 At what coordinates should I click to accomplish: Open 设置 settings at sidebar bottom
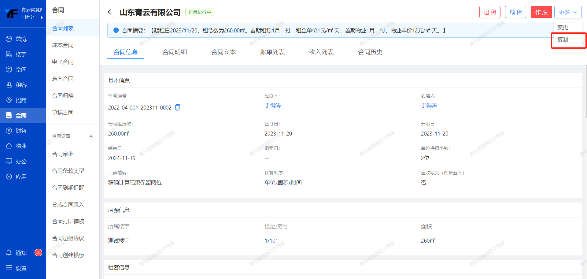tap(21, 268)
